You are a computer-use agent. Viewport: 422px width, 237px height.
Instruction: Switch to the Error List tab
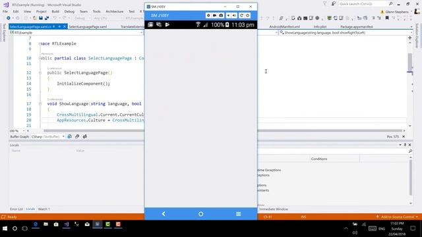(16, 209)
